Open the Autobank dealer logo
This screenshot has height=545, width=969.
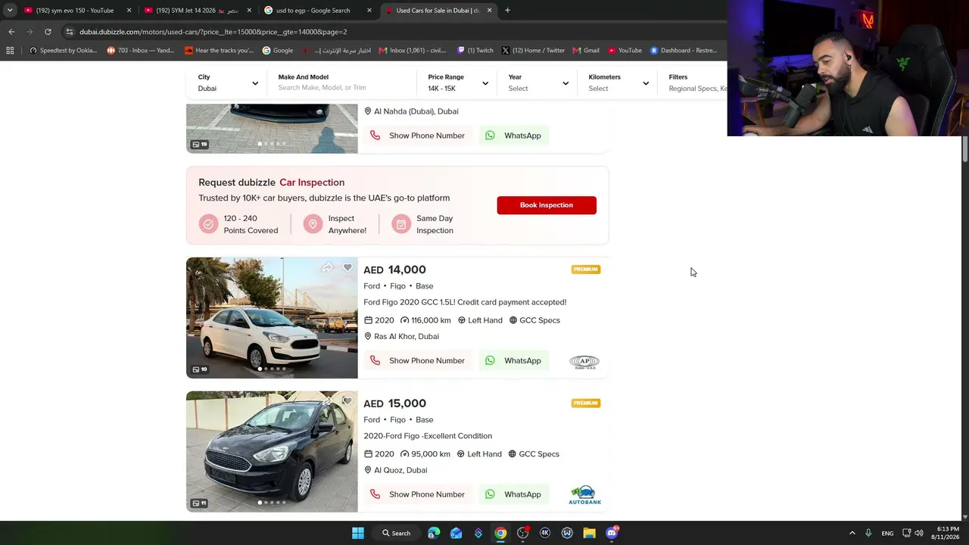coord(584,495)
